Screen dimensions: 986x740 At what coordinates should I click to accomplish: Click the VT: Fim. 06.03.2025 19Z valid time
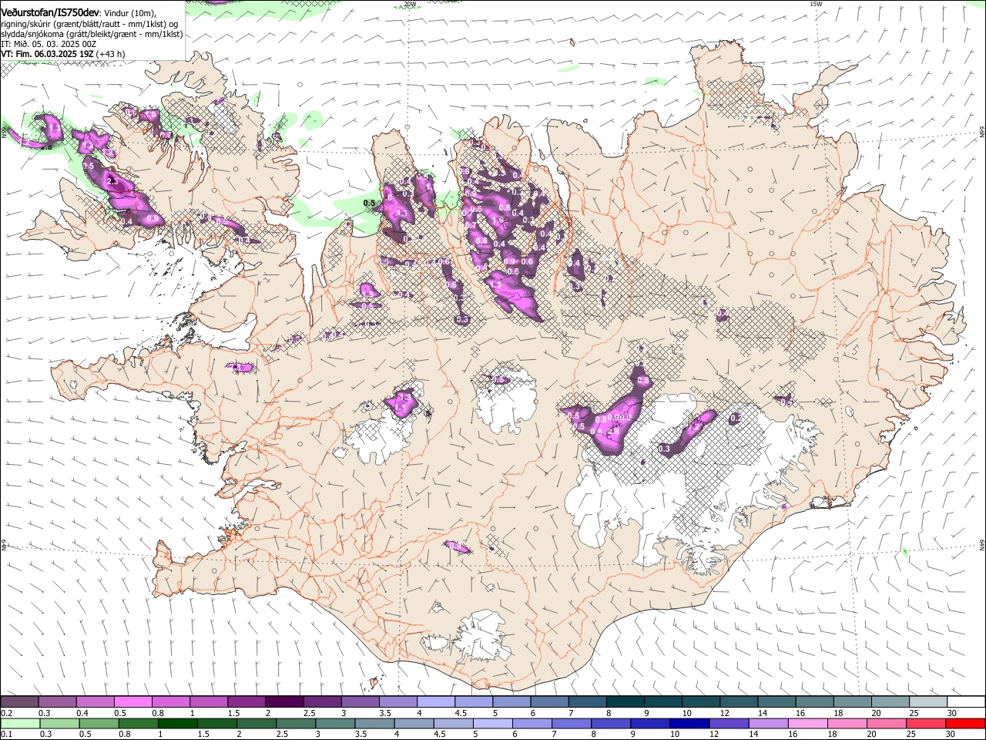pyautogui.click(x=47, y=54)
